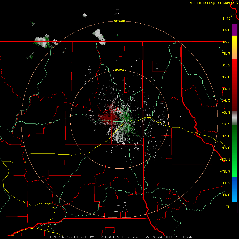
Task: Click the 107.8 scale value
Action: pyautogui.click(x=225, y=30)
